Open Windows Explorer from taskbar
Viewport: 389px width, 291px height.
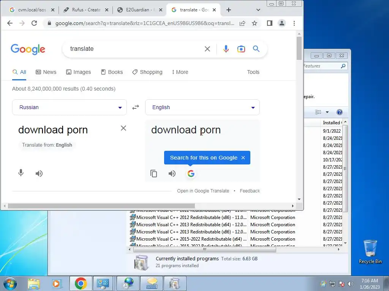pos(34,283)
